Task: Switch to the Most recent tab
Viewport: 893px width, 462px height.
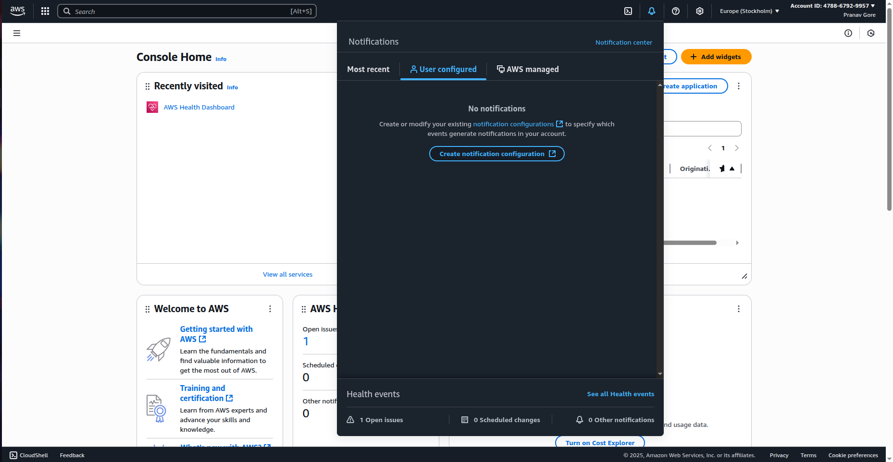Action: [368, 69]
